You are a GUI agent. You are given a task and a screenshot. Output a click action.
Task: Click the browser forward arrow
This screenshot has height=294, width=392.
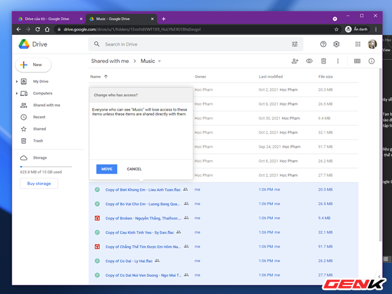point(28,29)
